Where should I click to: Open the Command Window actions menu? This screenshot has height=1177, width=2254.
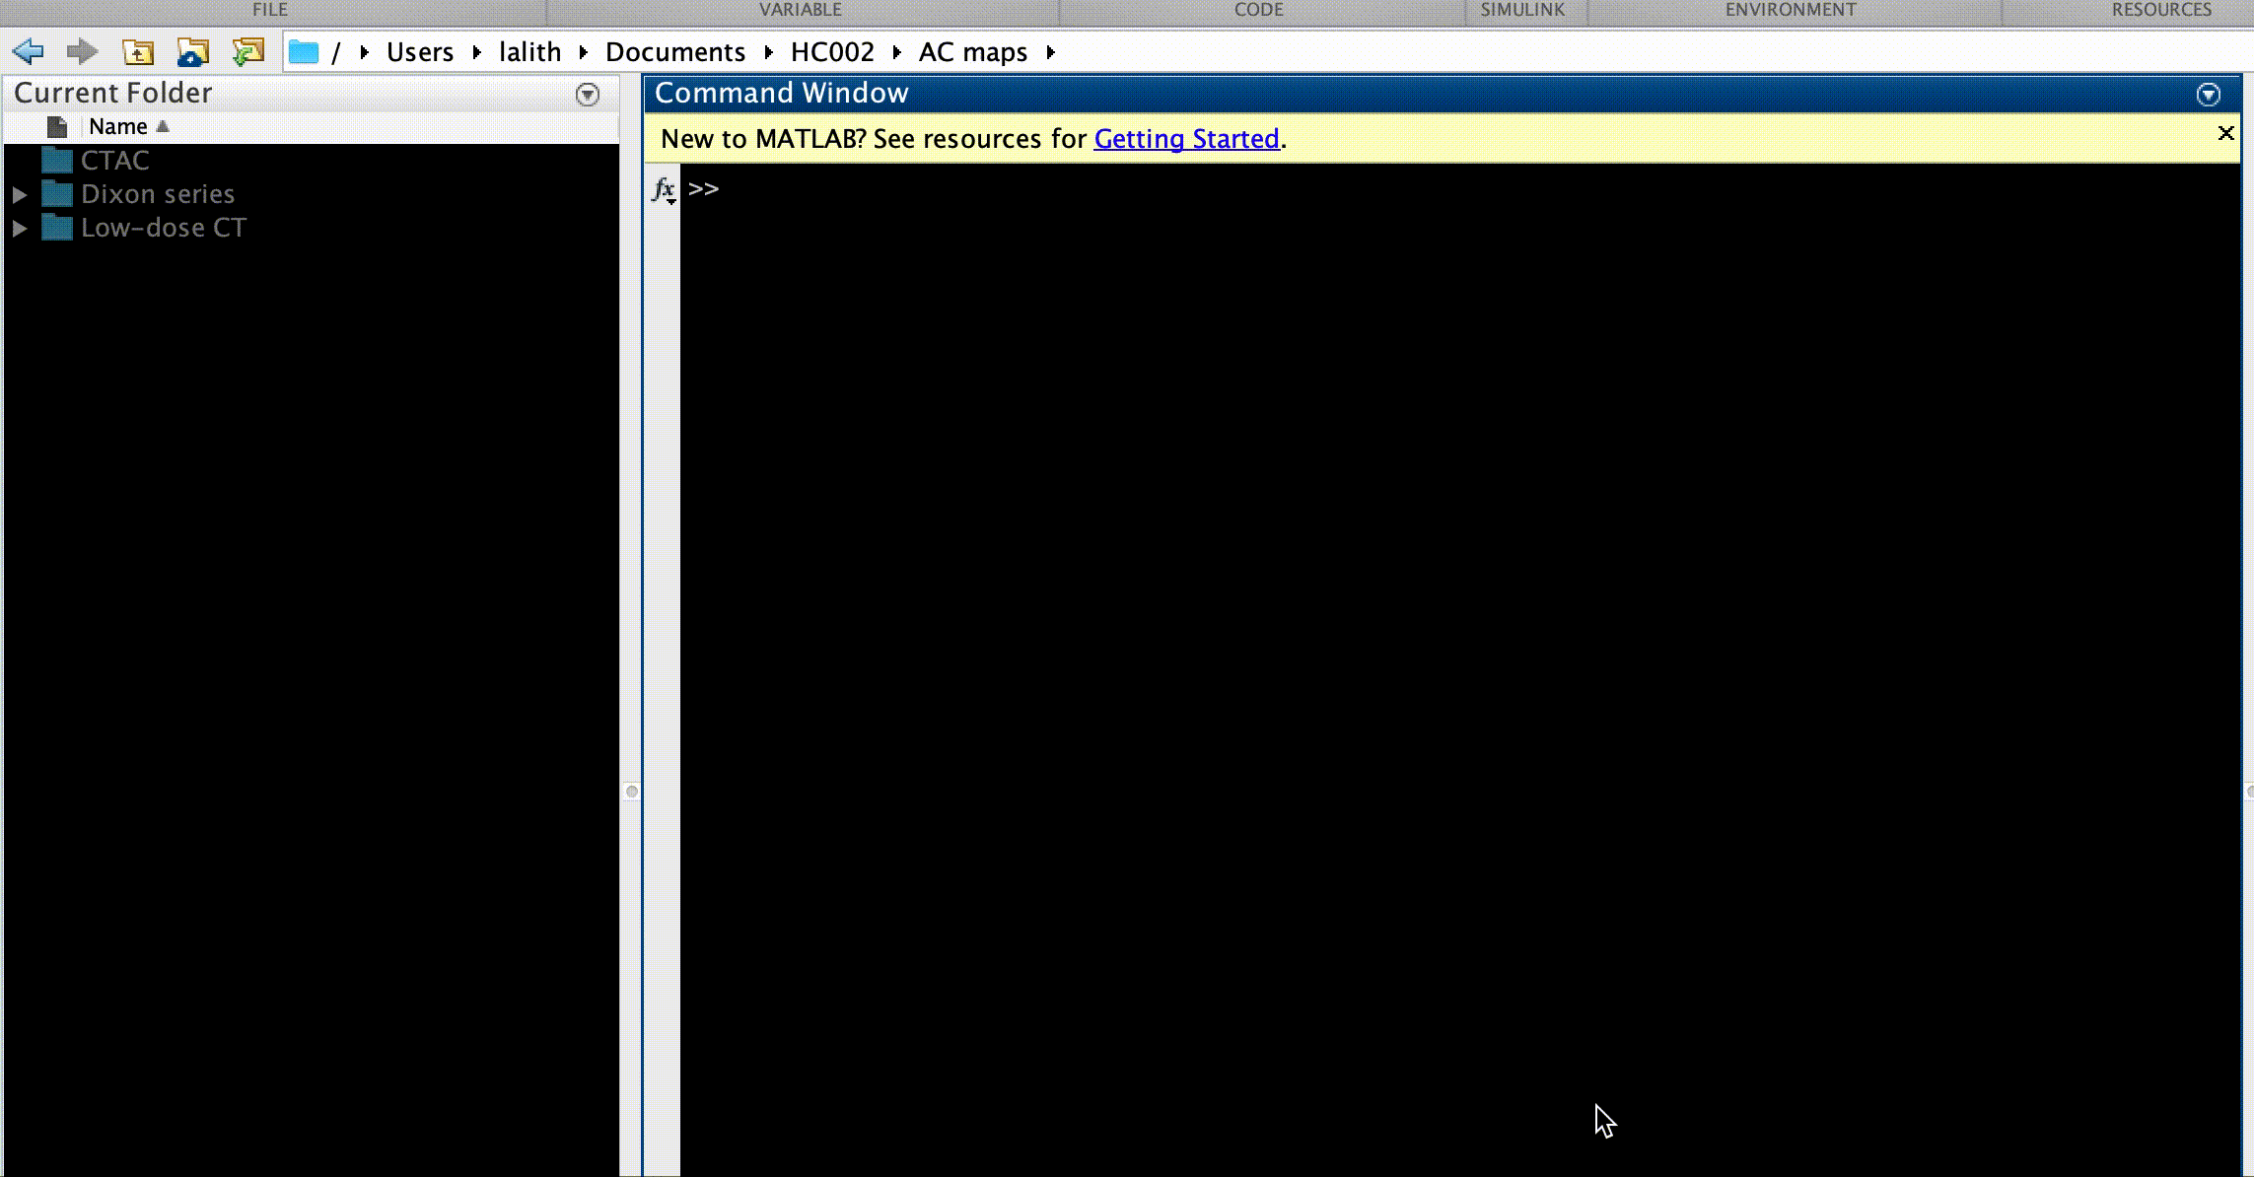pos(2209,95)
